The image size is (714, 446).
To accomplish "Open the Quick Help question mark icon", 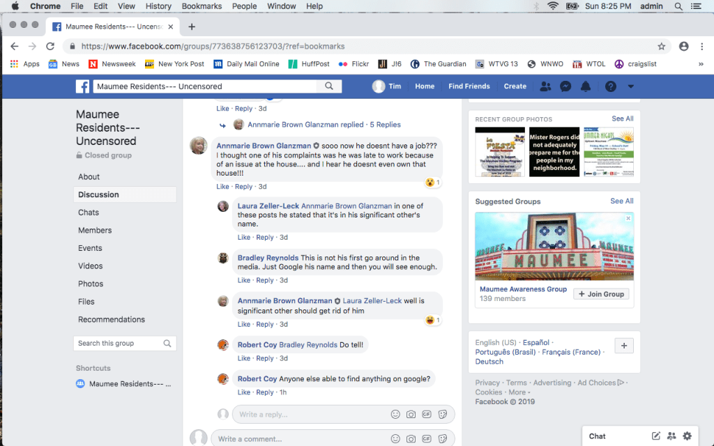I will pos(611,86).
